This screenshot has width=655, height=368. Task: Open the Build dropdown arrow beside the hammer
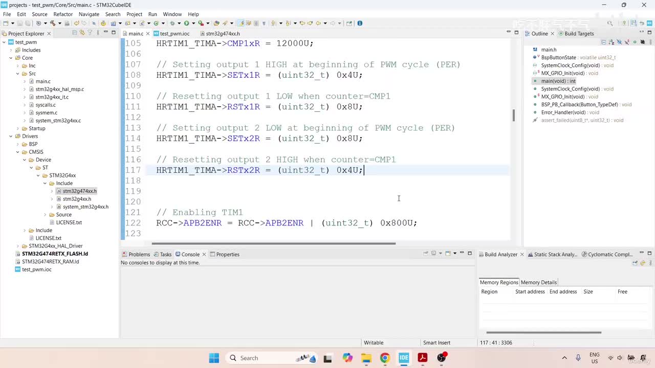(x=59, y=23)
